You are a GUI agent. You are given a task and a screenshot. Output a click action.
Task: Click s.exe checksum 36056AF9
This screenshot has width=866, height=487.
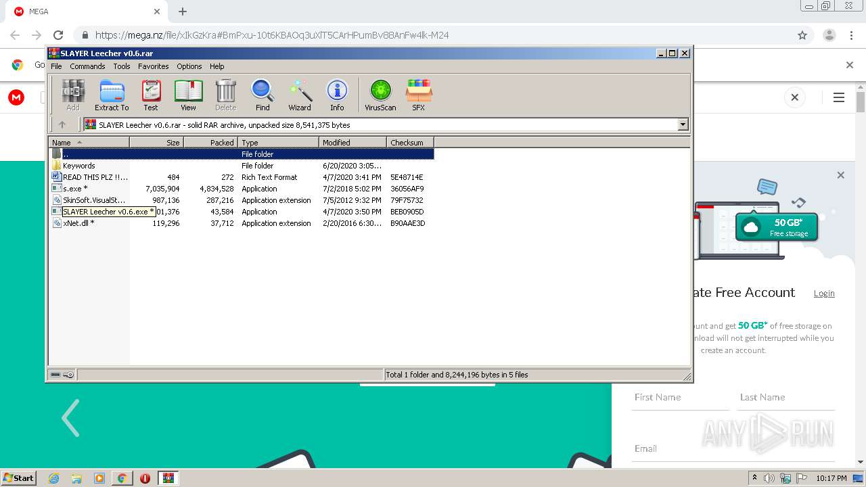pyautogui.click(x=407, y=189)
